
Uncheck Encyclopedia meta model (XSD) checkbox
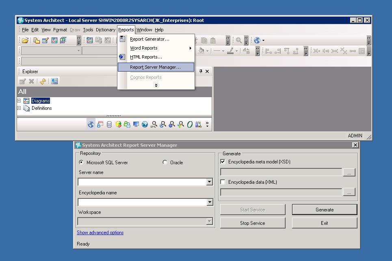(x=223, y=162)
